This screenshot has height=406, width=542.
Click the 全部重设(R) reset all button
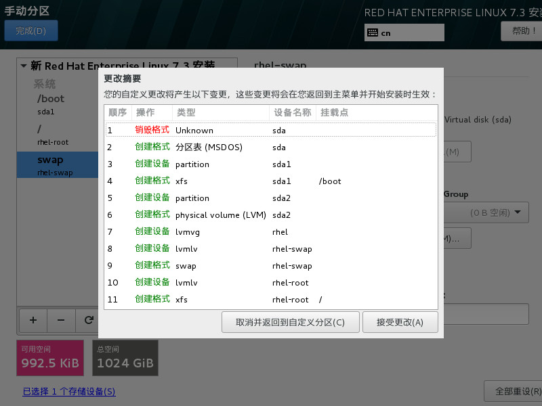pyautogui.click(x=513, y=391)
